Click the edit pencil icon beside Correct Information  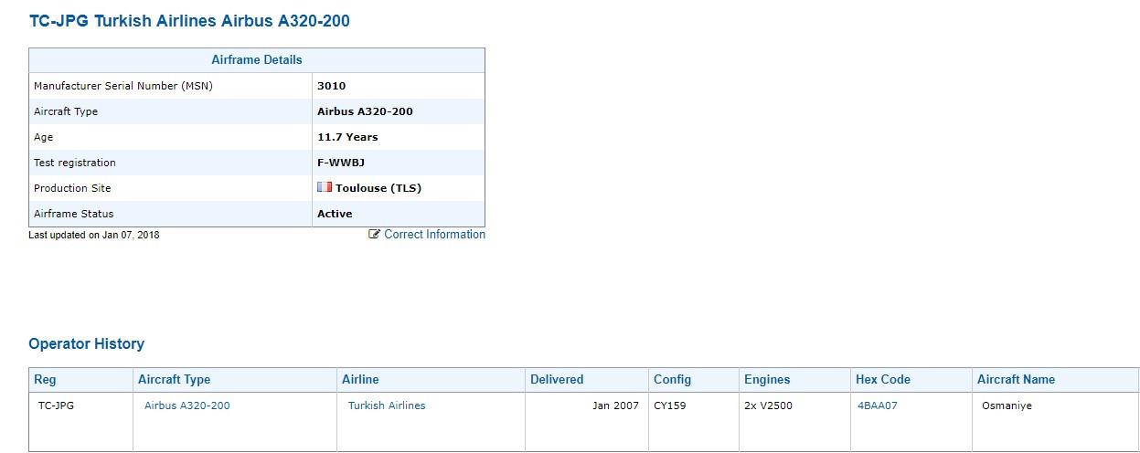click(x=374, y=235)
